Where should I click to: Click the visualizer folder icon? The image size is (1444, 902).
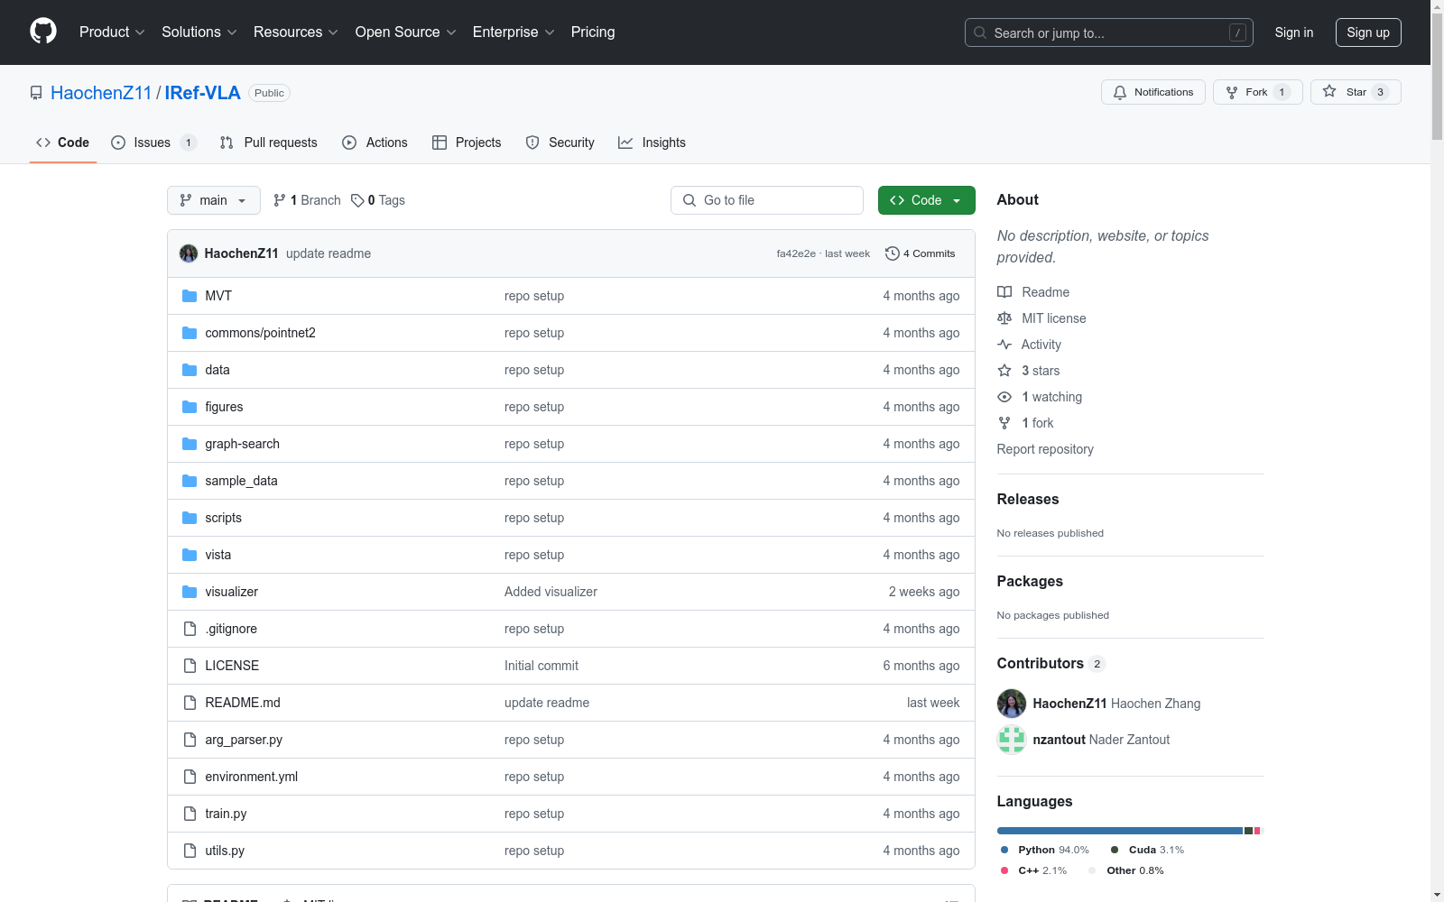point(190,592)
